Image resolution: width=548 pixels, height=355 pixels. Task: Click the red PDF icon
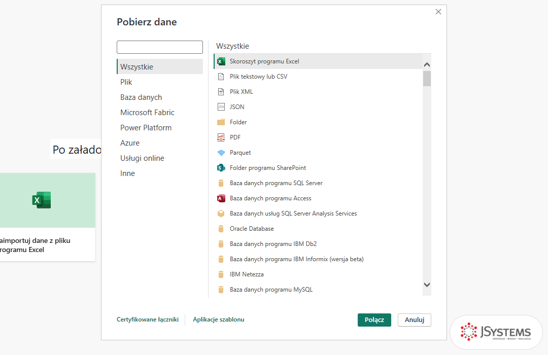[221, 137]
